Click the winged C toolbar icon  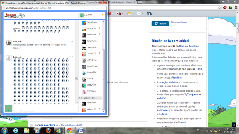149,13
